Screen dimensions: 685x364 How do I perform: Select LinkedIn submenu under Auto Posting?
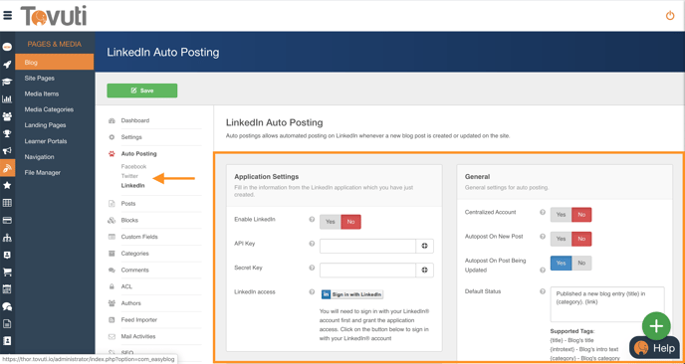(132, 186)
